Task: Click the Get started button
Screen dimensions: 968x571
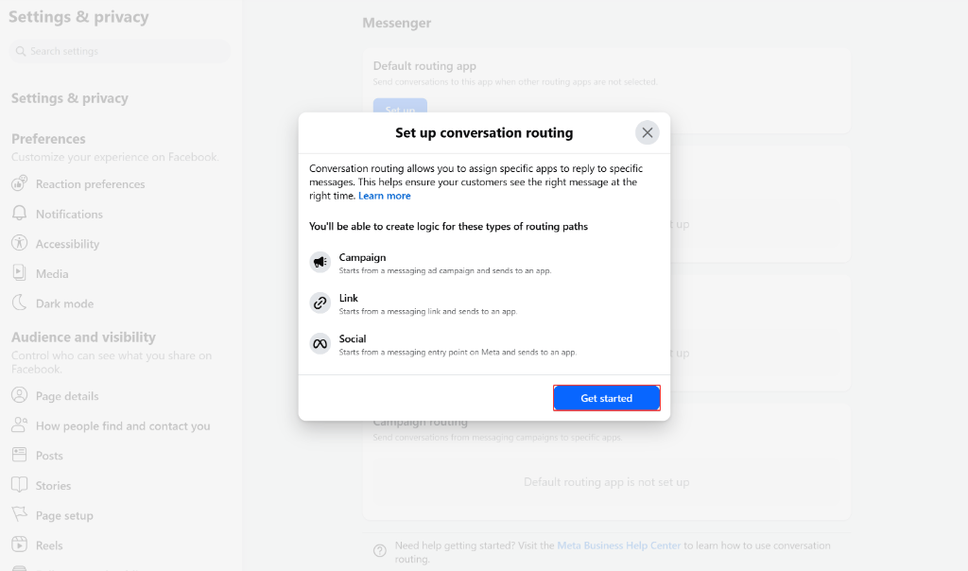Action: pyautogui.click(x=606, y=398)
